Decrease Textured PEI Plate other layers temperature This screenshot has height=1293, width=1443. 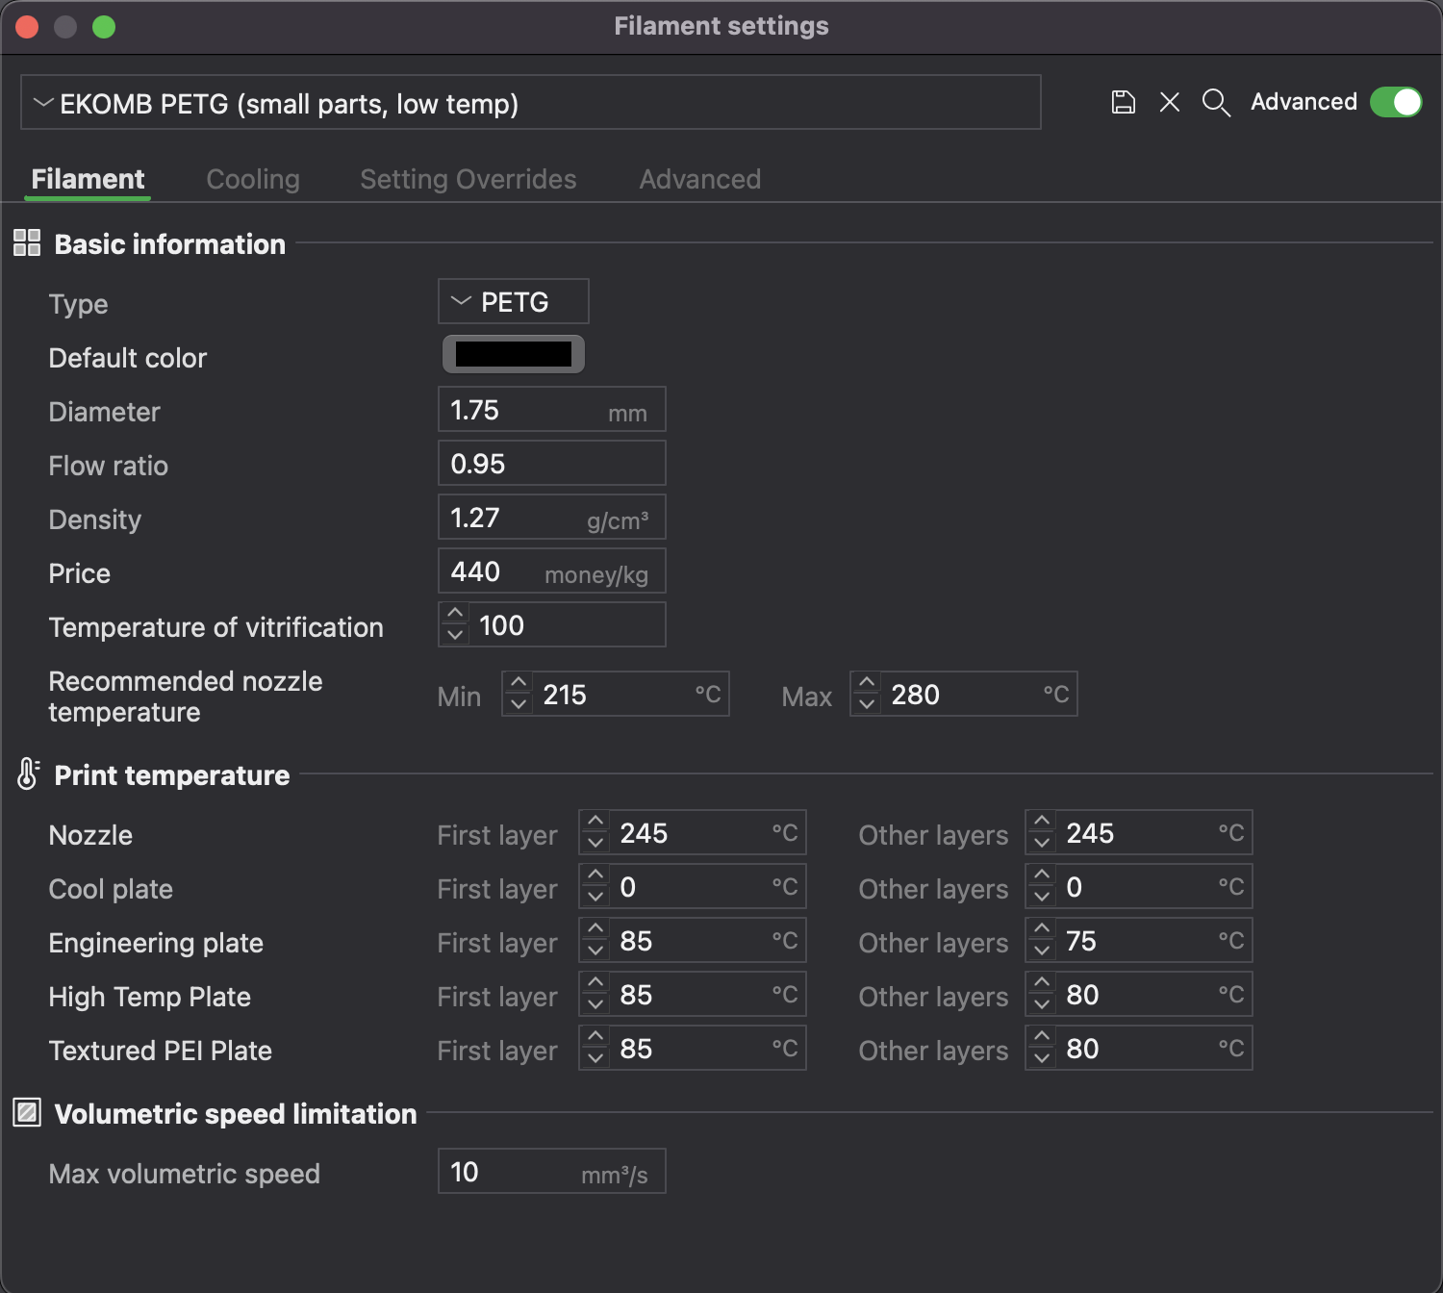tap(1042, 1058)
